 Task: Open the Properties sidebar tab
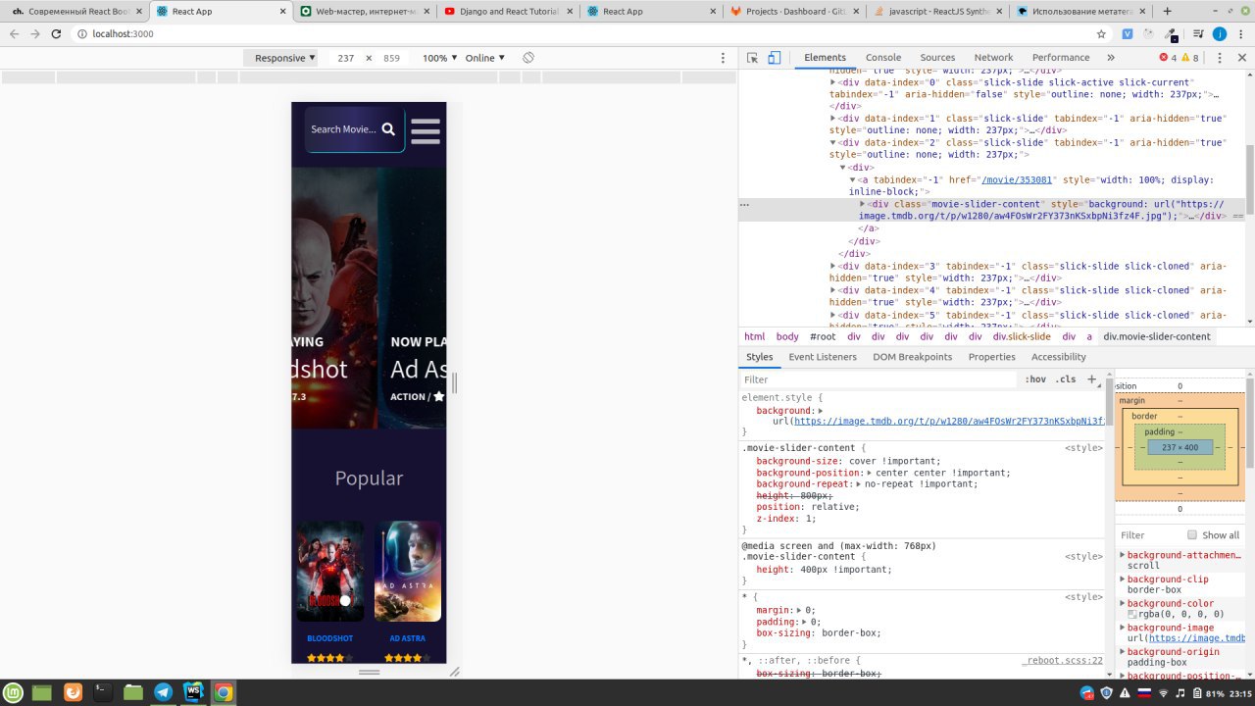click(991, 357)
